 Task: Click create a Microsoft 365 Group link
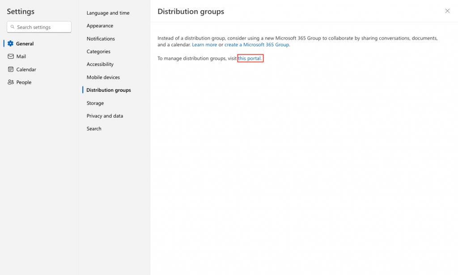tap(257, 45)
